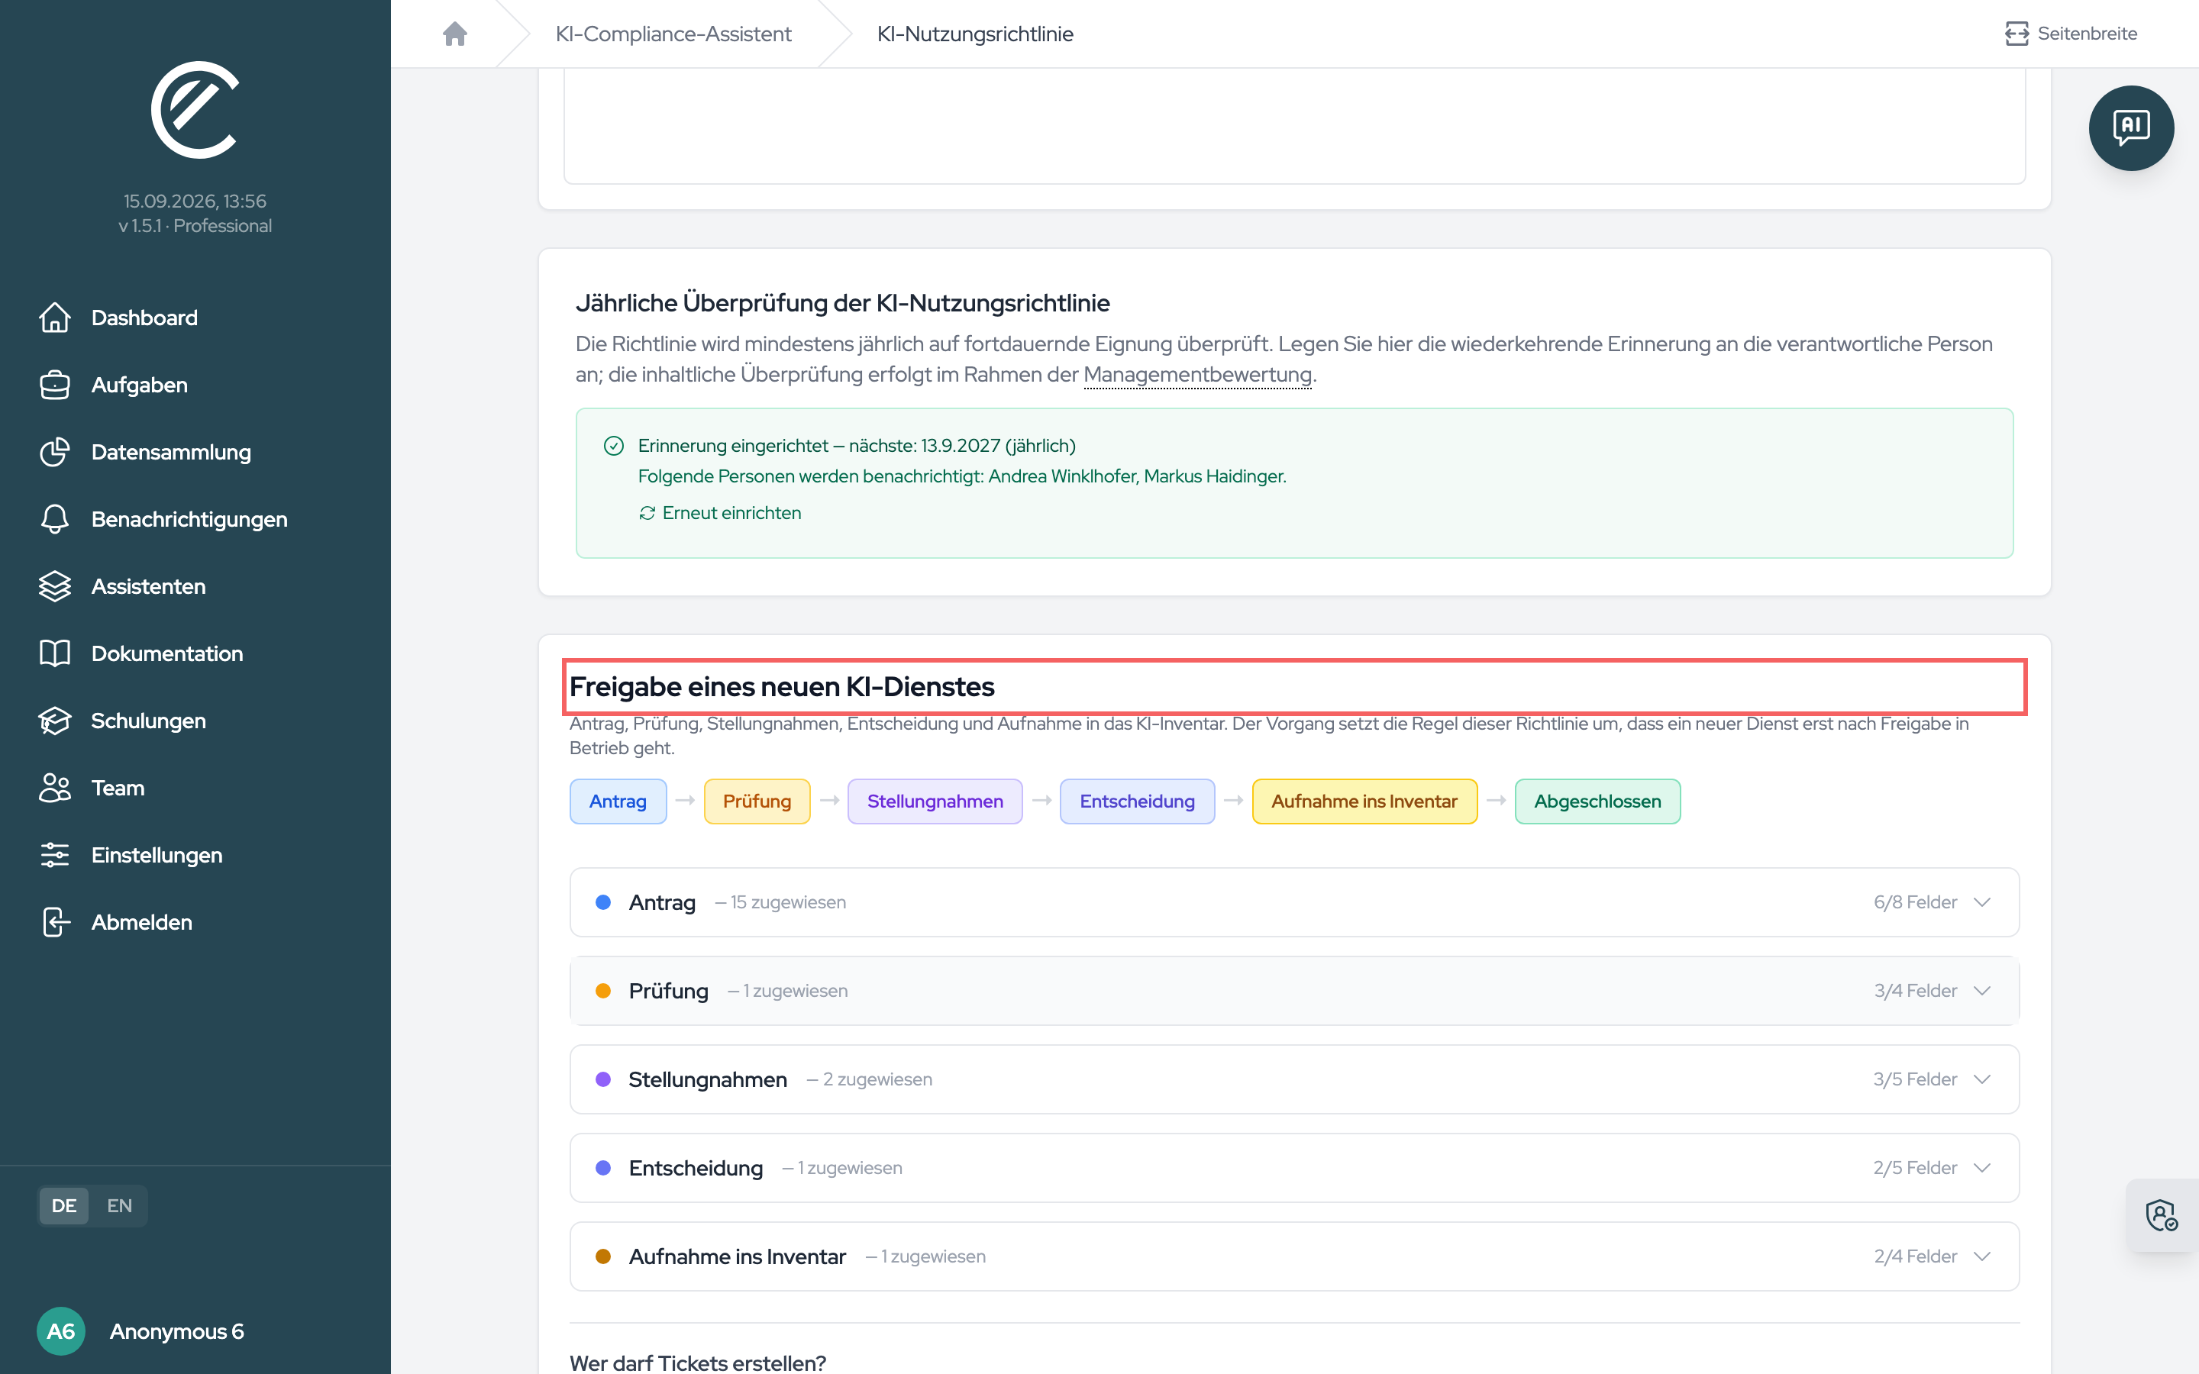Click the home breadcrumb icon
Viewport: 2199px width, 1374px height.
(454, 34)
